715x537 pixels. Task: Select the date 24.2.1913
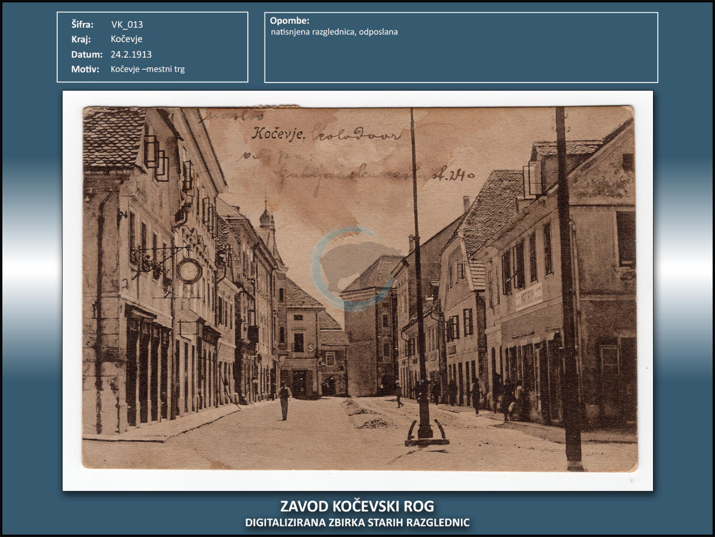[x=131, y=54]
